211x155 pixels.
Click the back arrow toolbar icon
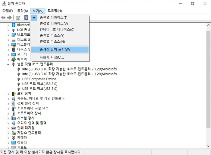(x=3, y=18)
